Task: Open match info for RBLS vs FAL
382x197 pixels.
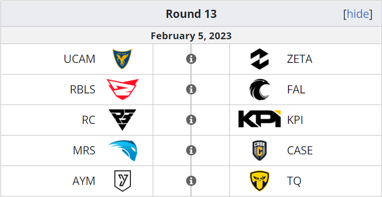Action: click(191, 90)
